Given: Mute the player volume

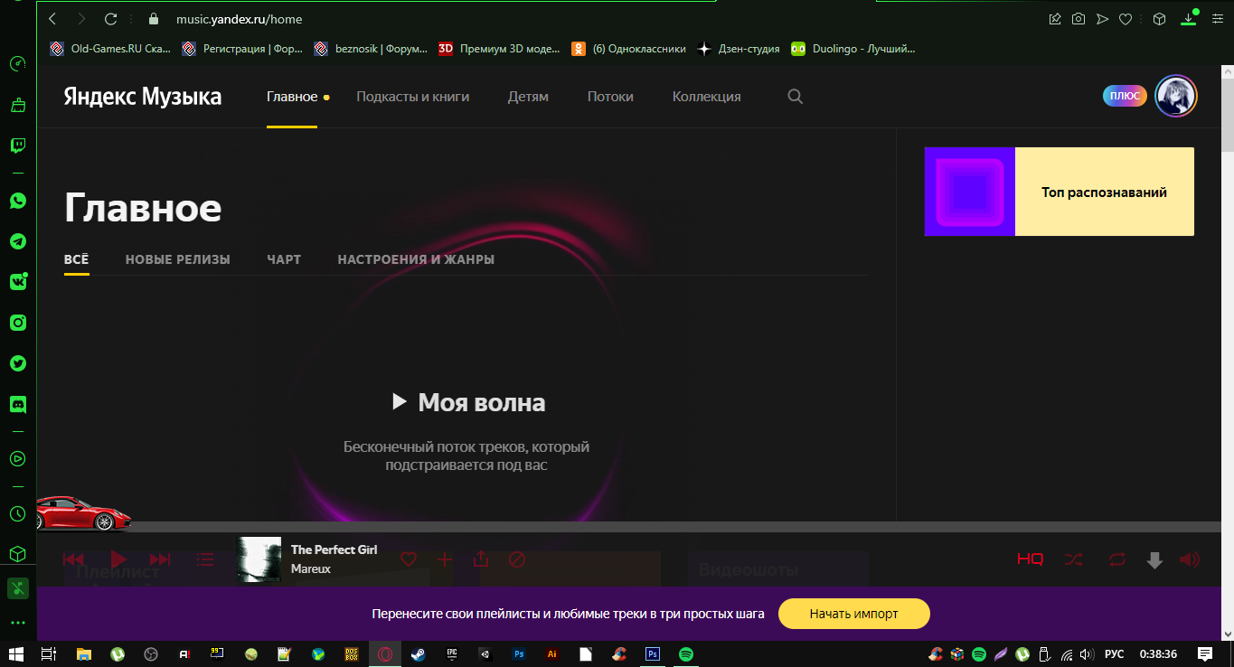Looking at the screenshot, I should [1190, 559].
